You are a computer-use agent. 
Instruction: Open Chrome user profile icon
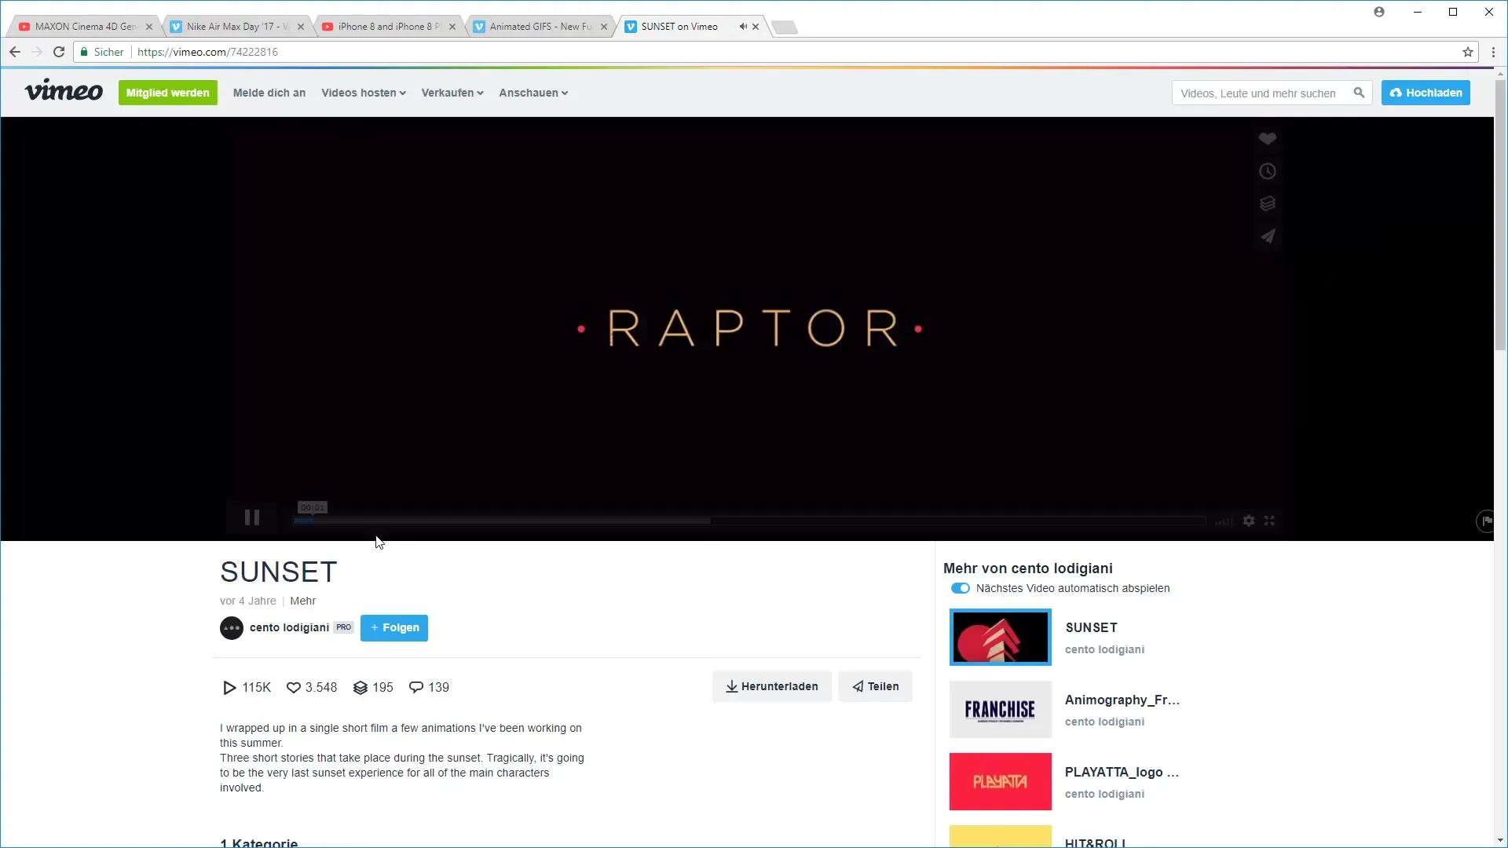pyautogui.click(x=1379, y=12)
